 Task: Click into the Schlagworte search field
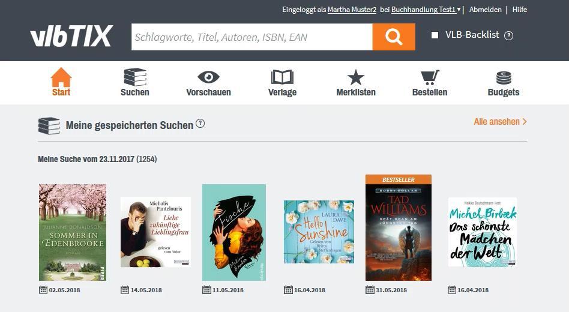pos(252,37)
